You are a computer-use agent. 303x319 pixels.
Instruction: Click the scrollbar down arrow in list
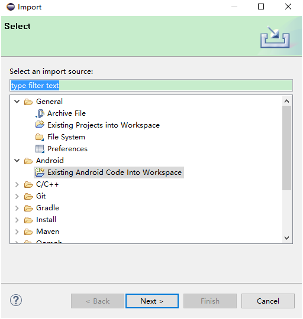286,238
